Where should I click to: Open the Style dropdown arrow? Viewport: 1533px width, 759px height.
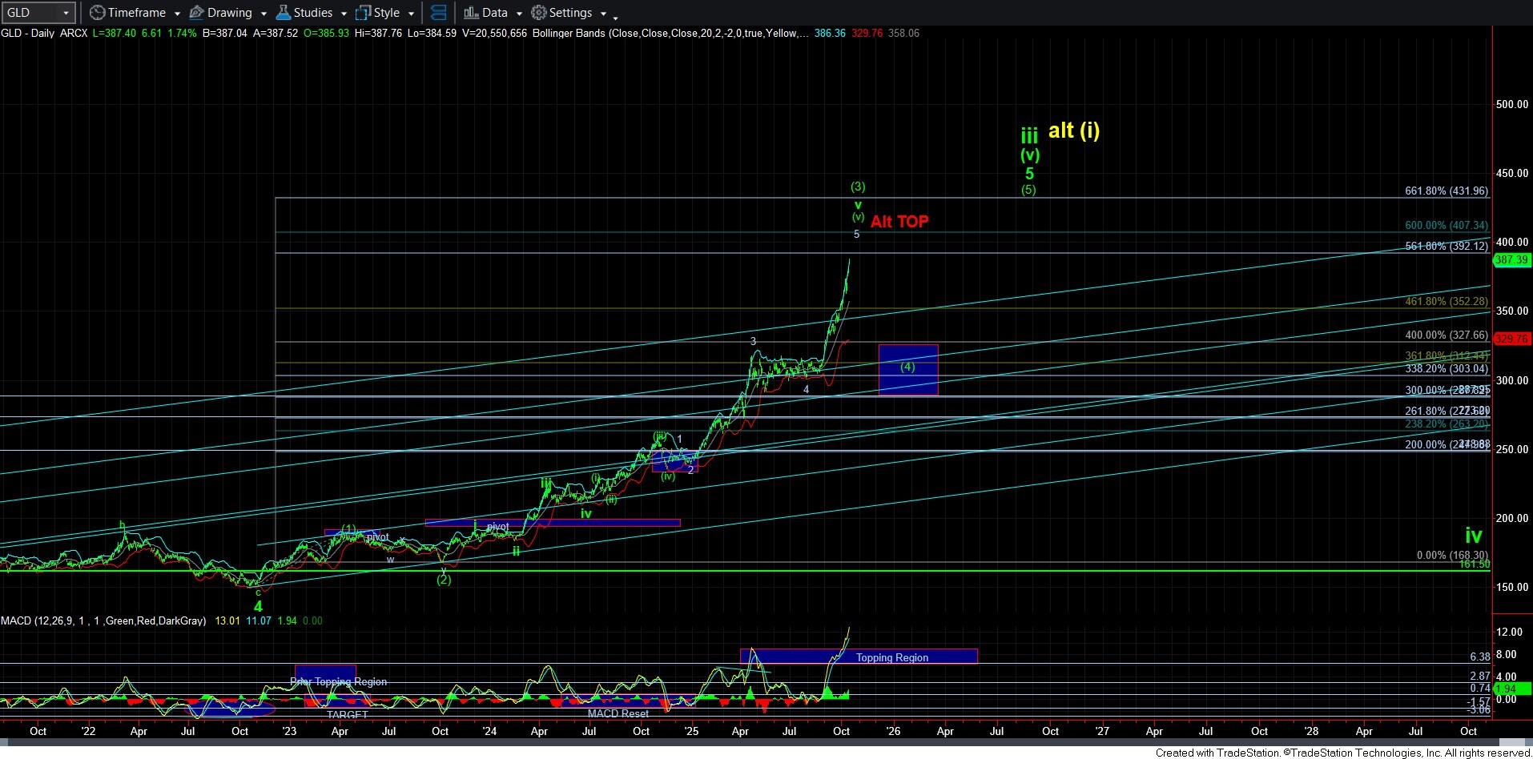[411, 14]
